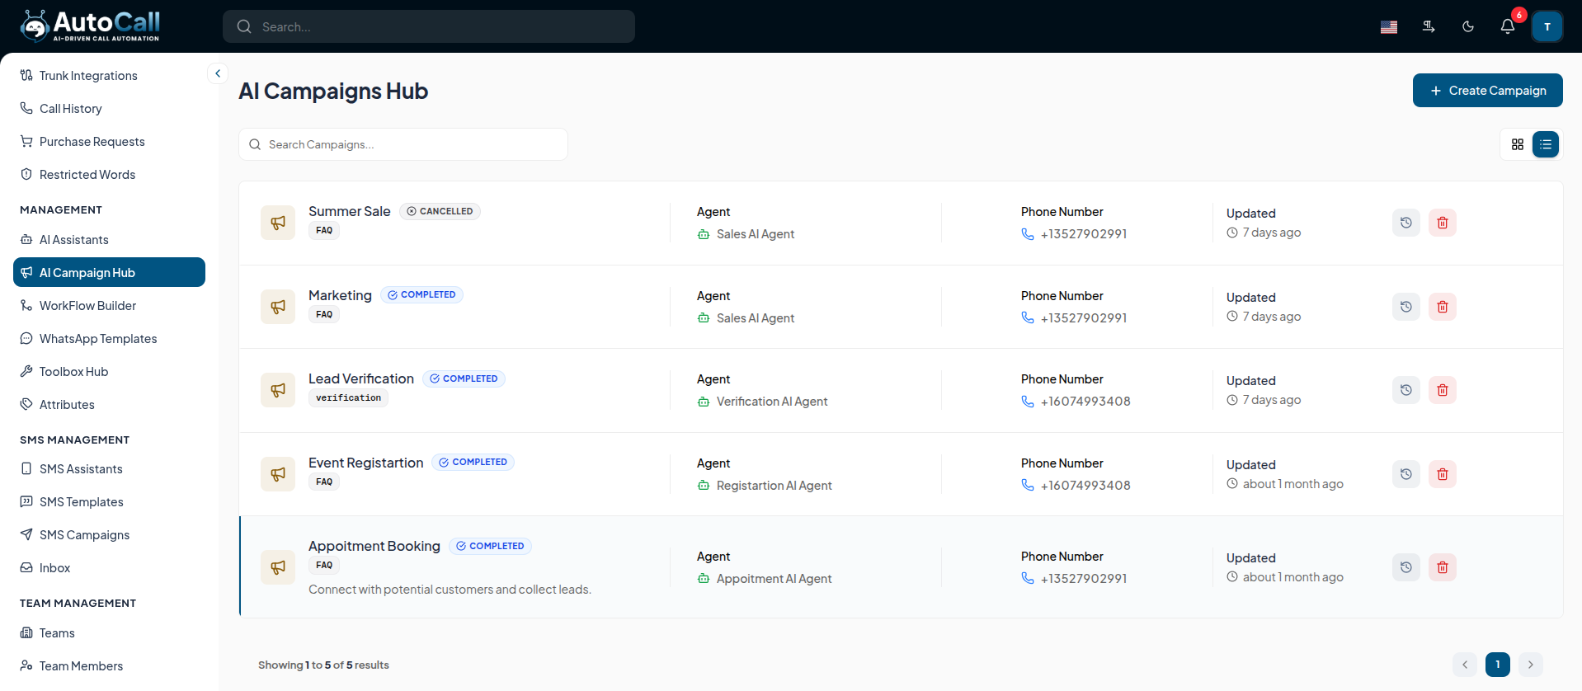
Task: Open the language flag selector
Action: click(1389, 26)
